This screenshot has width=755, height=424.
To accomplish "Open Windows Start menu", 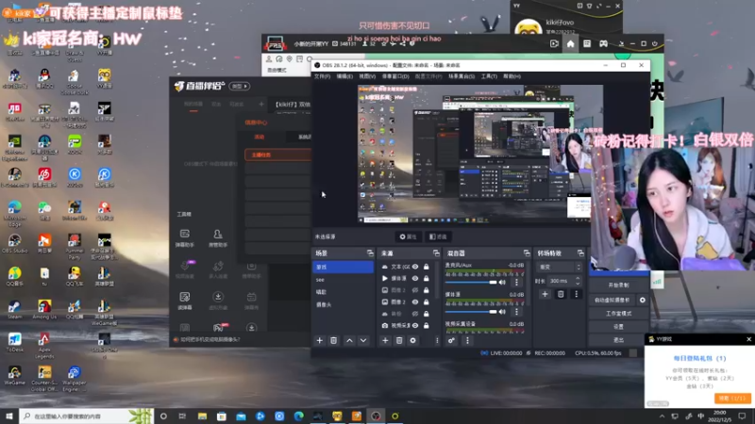I will point(9,416).
